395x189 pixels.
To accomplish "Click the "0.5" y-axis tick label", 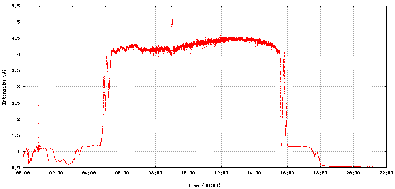I will pos(16,168).
